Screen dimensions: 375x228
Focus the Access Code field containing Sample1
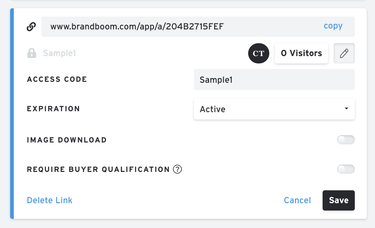coord(274,80)
